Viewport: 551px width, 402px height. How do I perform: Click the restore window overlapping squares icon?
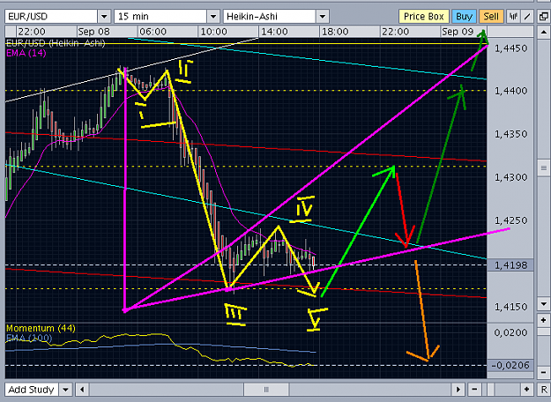click(544, 17)
